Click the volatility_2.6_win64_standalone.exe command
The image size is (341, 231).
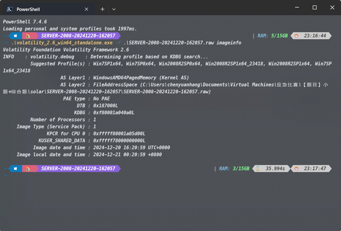tap(62, 43)
